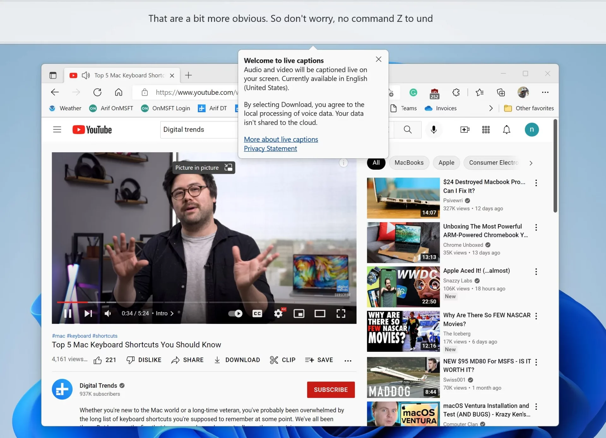Screen dimensions: 606x438
Task: Show more filter chips with right arrow
Action: click(531, 163)
